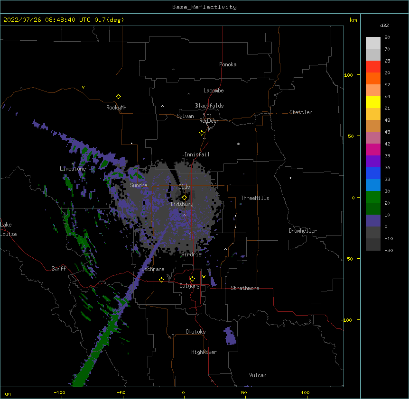Click the Base_Reflectivity title
Image resolution: width=409 pixels, height=399 pixels.
204,7
